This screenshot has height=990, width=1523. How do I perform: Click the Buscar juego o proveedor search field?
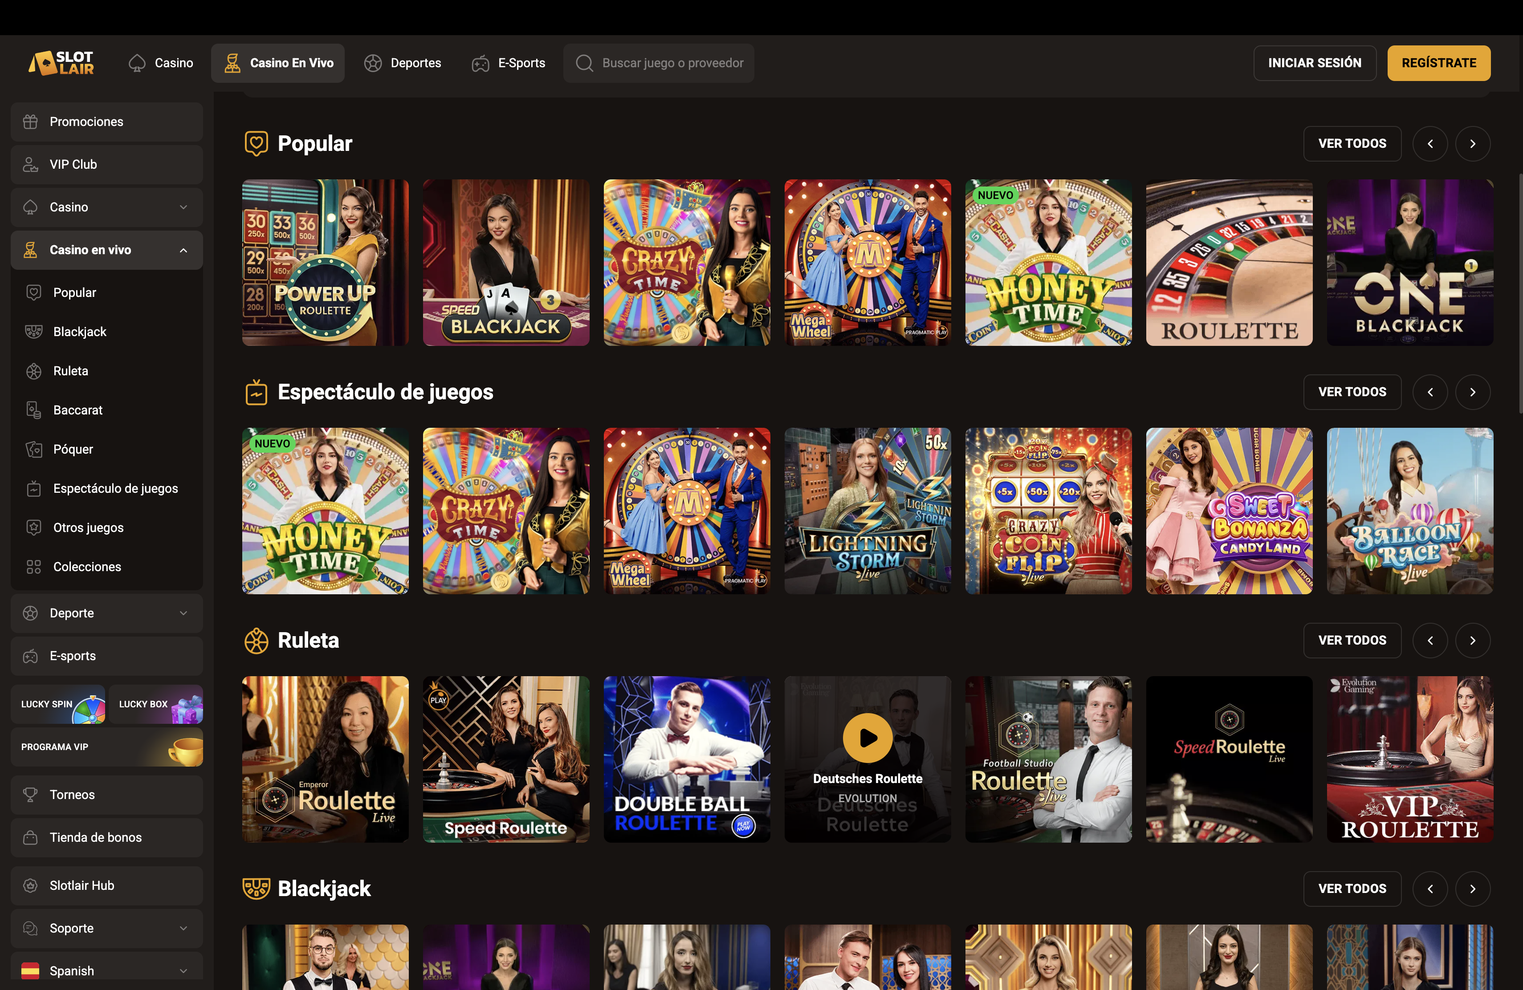tap(659, 63)
